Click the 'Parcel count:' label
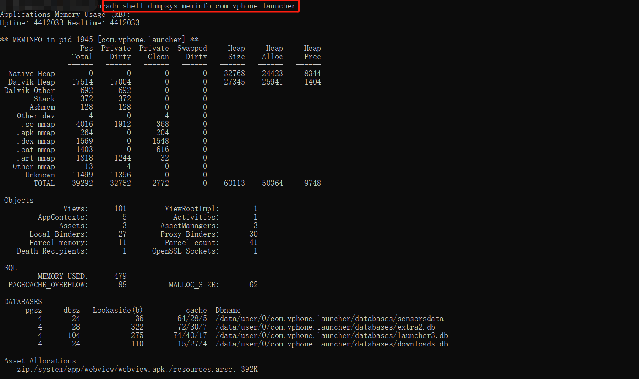Screen dimensions: 639x379 coord(192,243)
